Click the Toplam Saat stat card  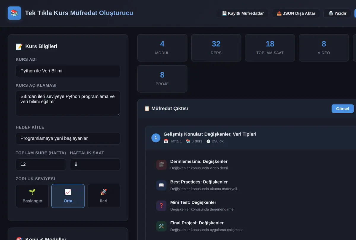coord(270,48)
